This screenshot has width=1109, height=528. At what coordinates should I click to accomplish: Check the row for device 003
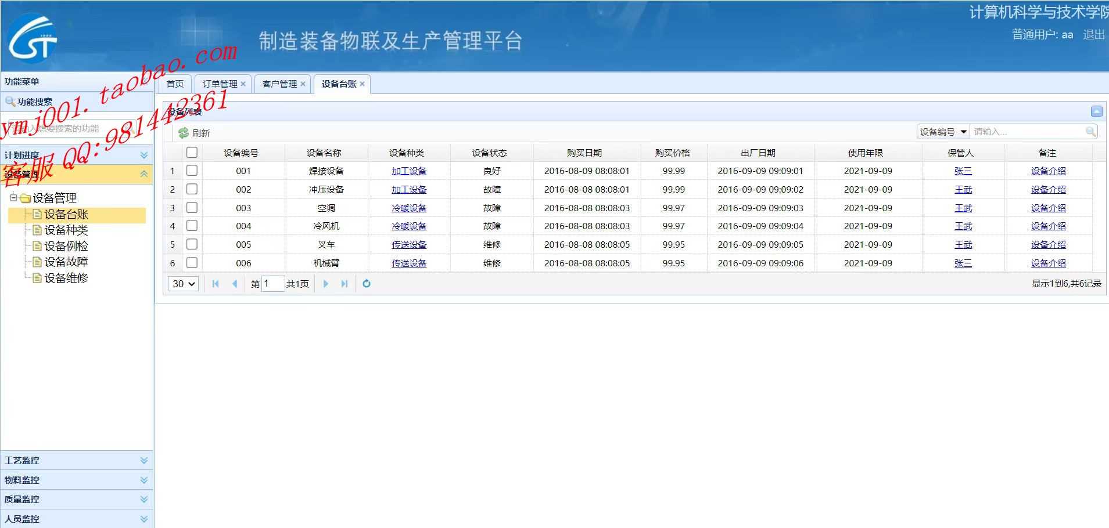tap(192, 208)
